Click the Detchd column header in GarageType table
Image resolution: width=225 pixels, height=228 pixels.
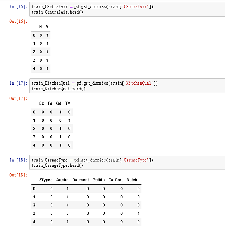[x=133, y=180]
